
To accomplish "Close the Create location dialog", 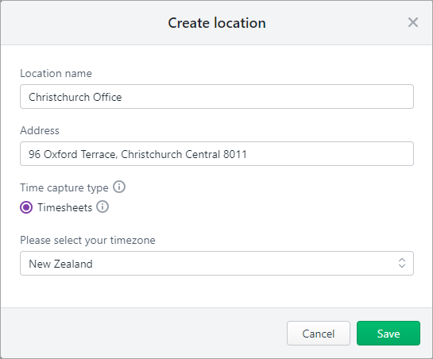I will pos(413,22).
